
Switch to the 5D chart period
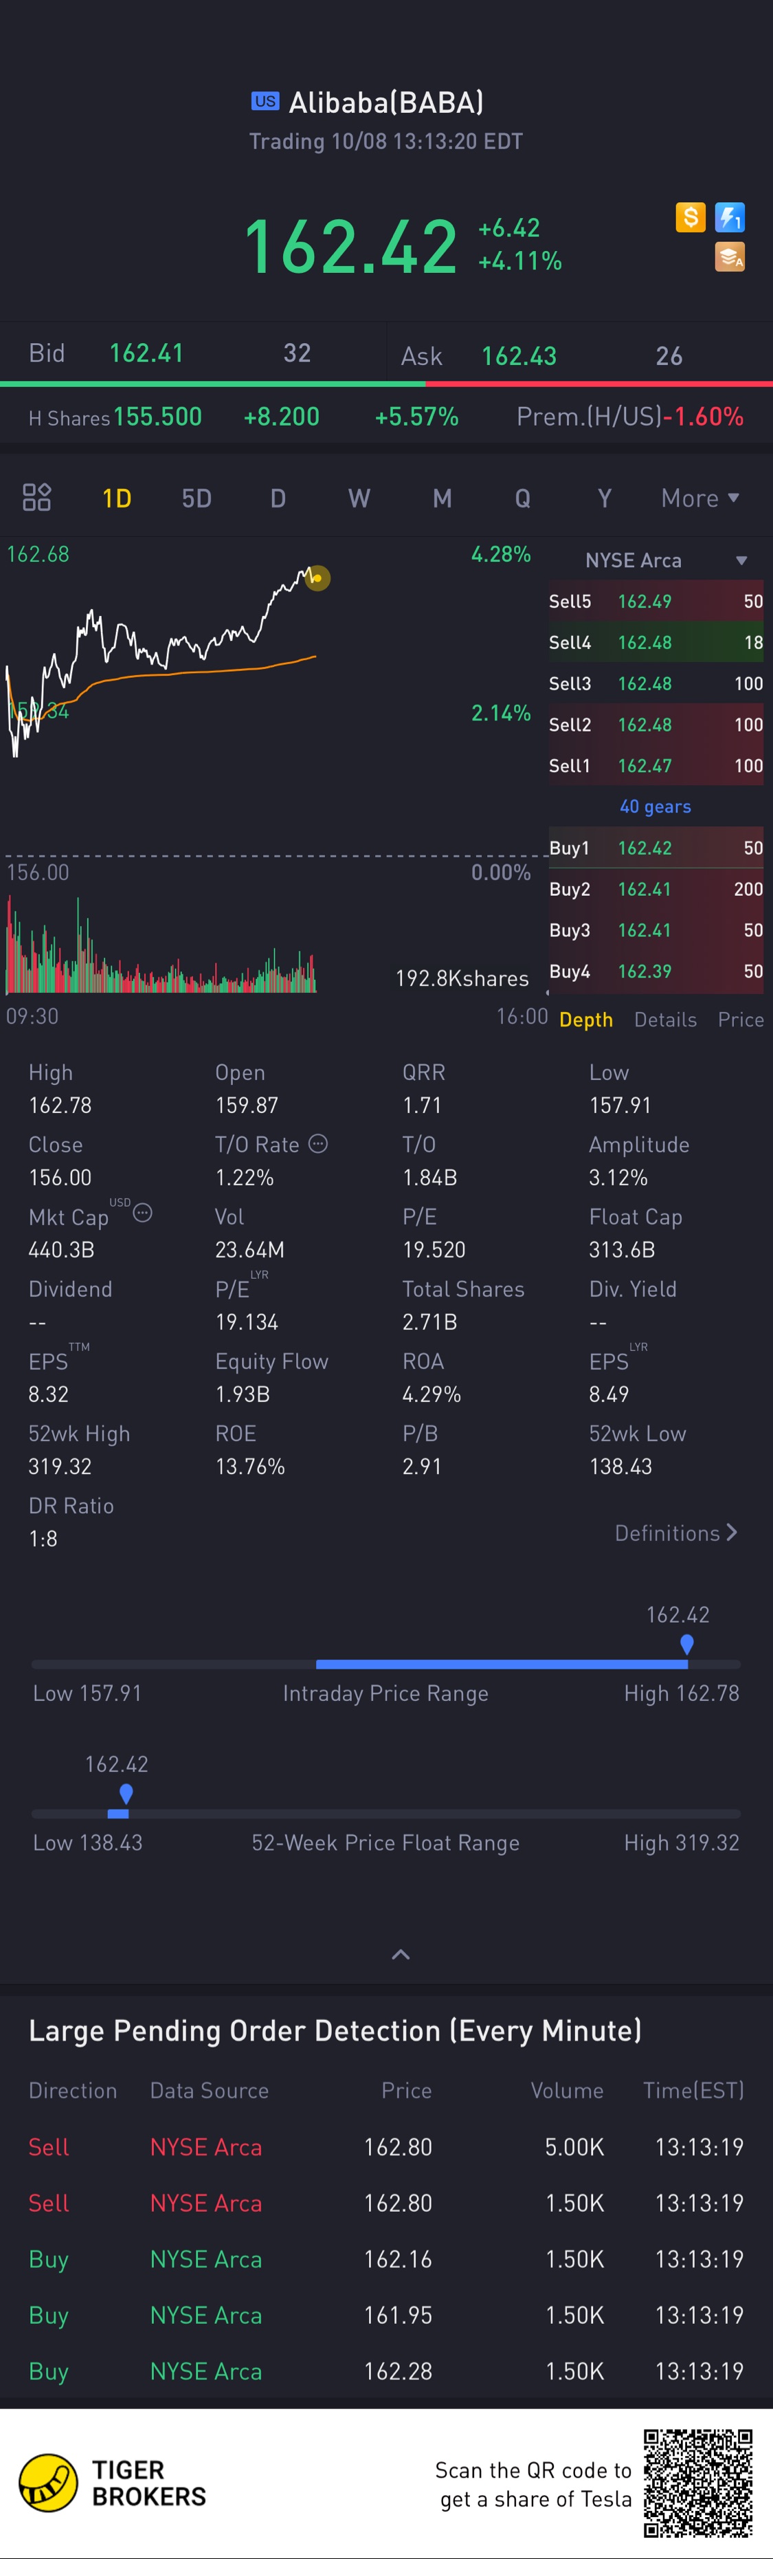[x=197, y=498]
